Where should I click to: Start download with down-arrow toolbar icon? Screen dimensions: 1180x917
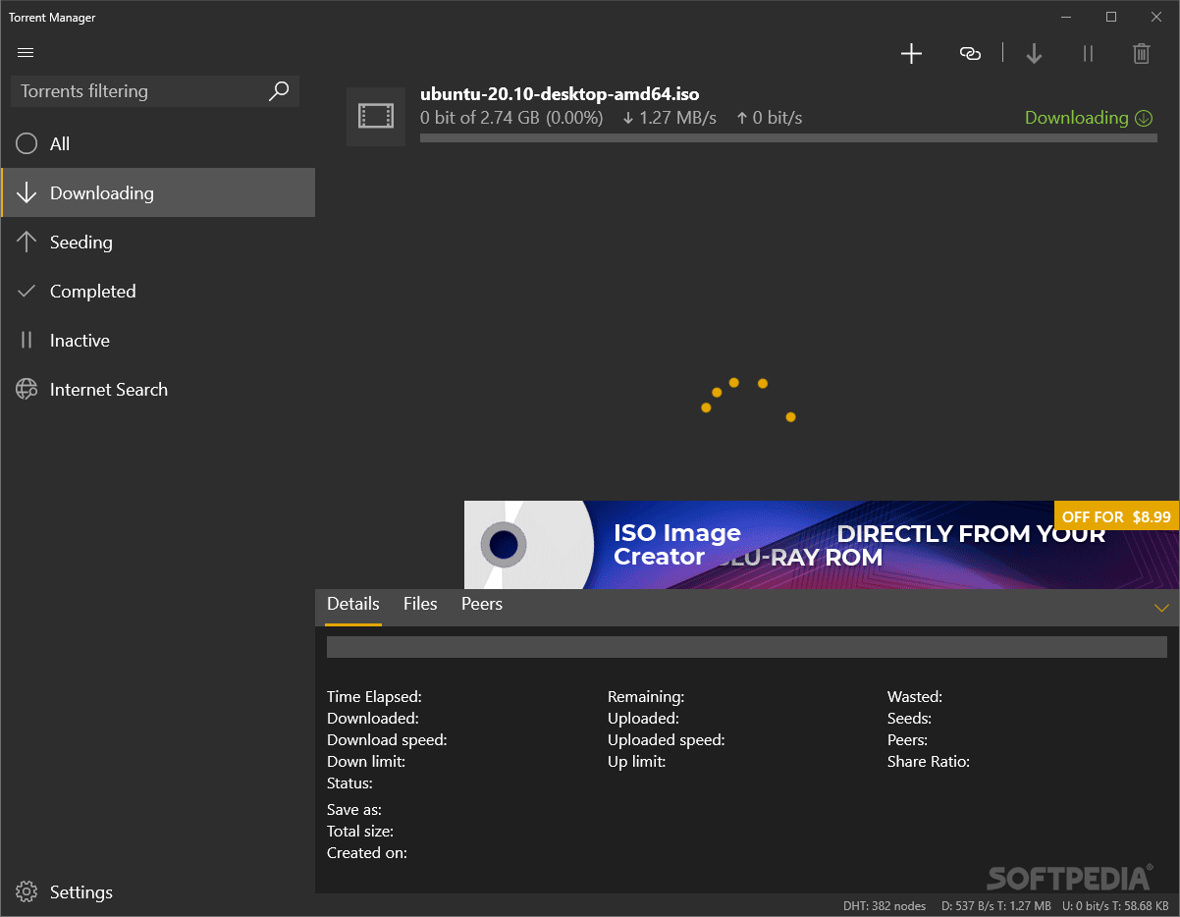[x=1034, y=54]
